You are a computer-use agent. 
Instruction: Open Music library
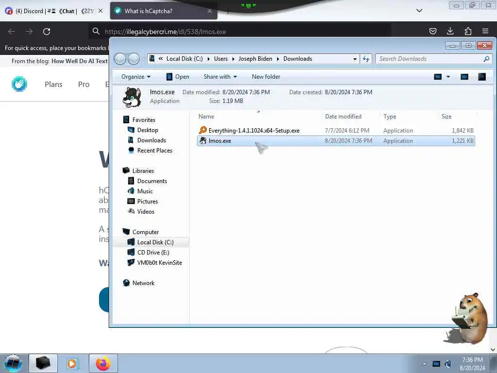click(x=145, y=191)
